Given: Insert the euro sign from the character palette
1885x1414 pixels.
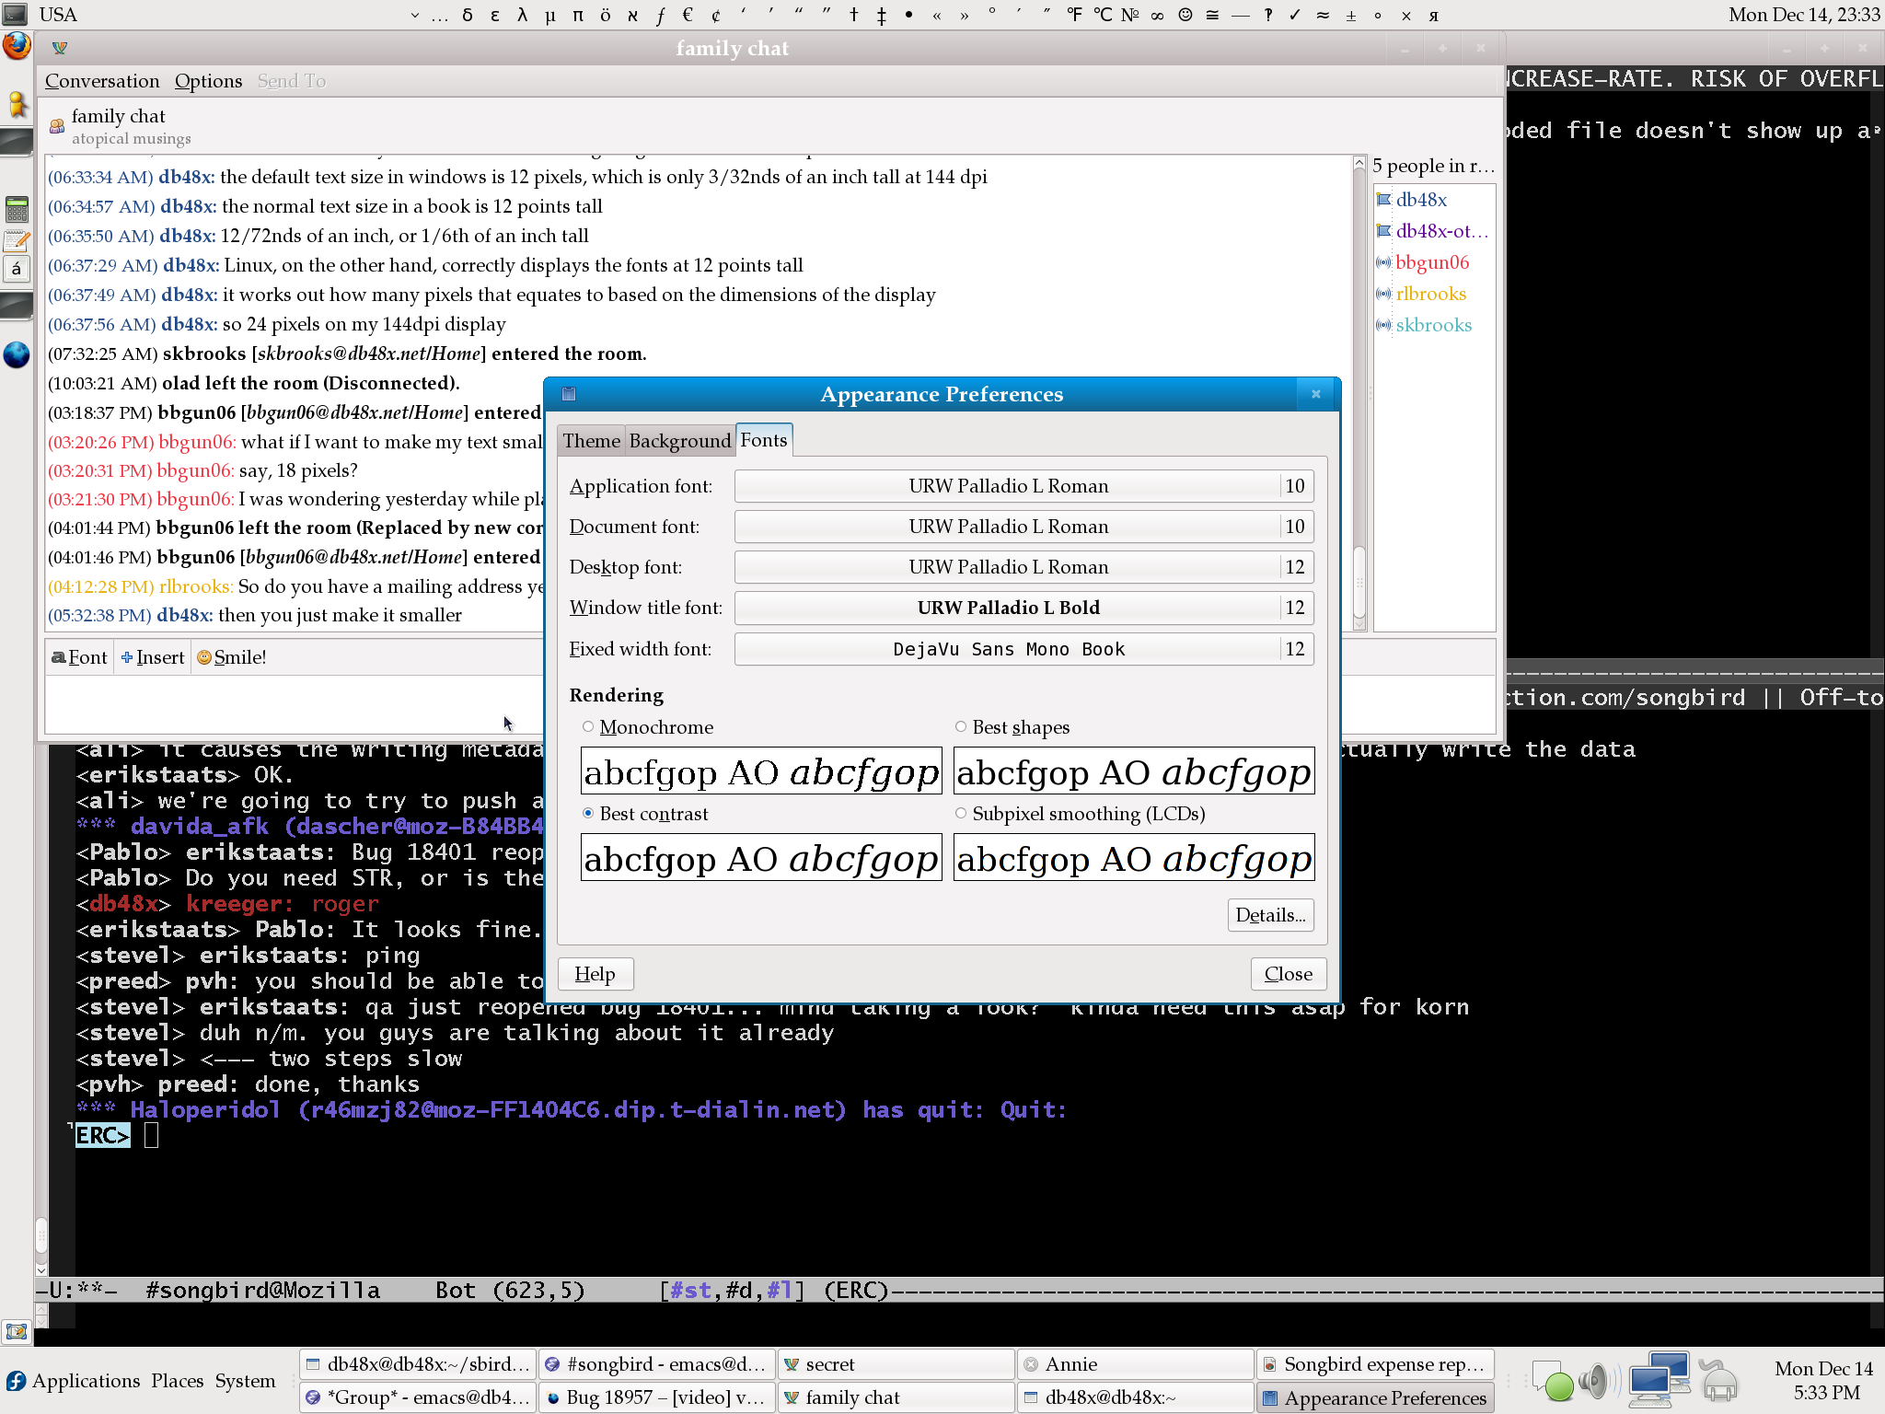Looking at the screenshot, I should coord(688,15).
